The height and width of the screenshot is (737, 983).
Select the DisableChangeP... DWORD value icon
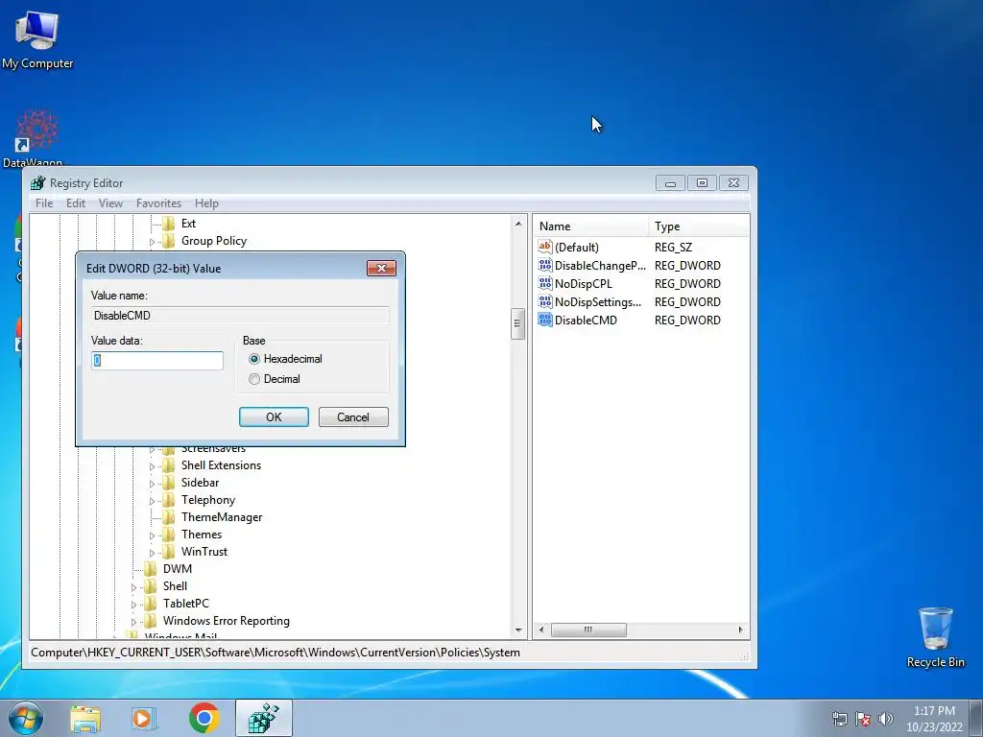[545, 265]
